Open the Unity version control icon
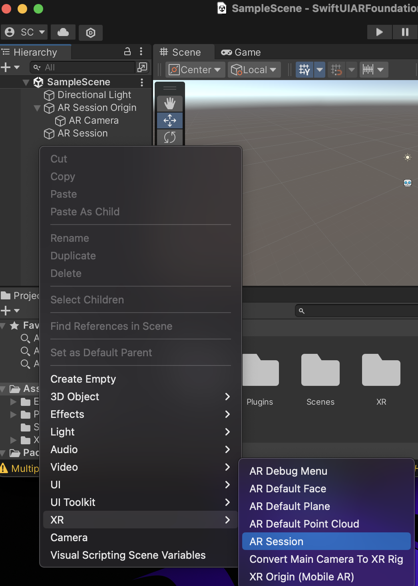Image resolution: width=418 pixels, height=586 pixels. tap(91, 32)
